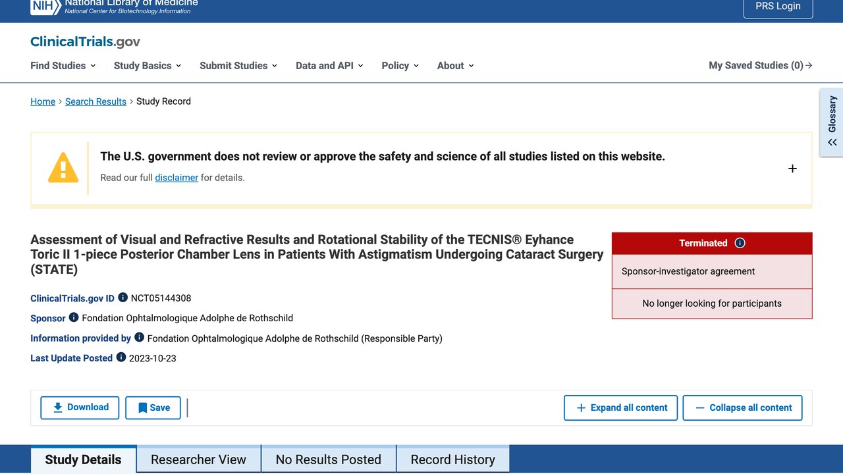Image resolution: width=843 pixels, height=474 pixels.
Task: Click info icon beside Information provided by
Action: [139, 338]
